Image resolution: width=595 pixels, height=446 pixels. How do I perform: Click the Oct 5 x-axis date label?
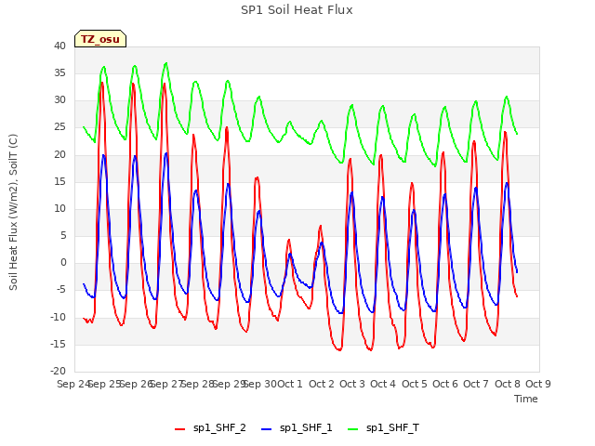414,384
